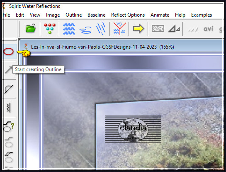
Task: Click the colored dots funnel icon
Action: [x=50, y=28]
